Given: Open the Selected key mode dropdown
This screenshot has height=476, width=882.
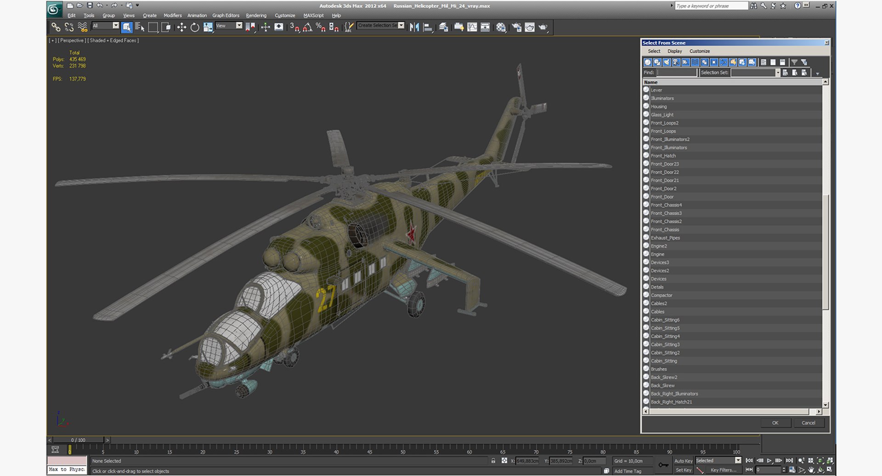Looking at the screenshot, I should pyautogui.click(x=718, y=460).
